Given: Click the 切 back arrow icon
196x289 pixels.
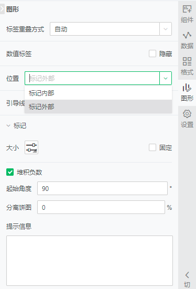Looking at the screenshot, I should pos(187,275).
